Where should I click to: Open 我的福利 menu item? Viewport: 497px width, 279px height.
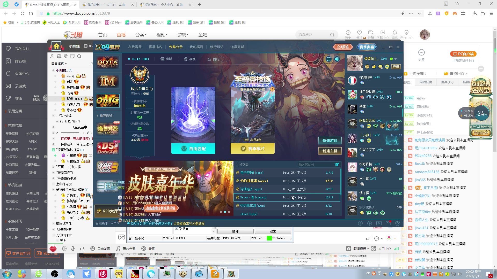(196, 47)
